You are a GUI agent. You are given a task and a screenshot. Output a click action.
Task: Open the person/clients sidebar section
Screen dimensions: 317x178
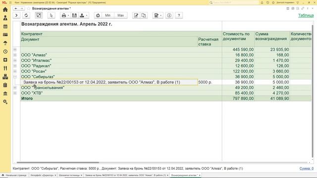coord(5,18)
